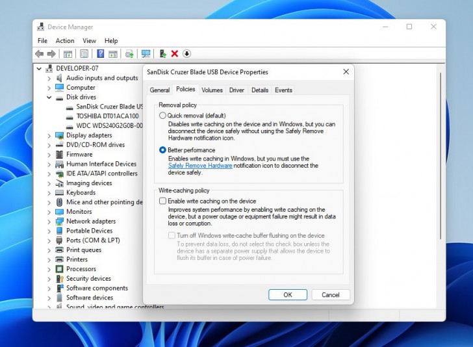Enable write caching on the device checkbox
Image resolution: width=473 pixels, height=347 pixels.
pos(163,201)
